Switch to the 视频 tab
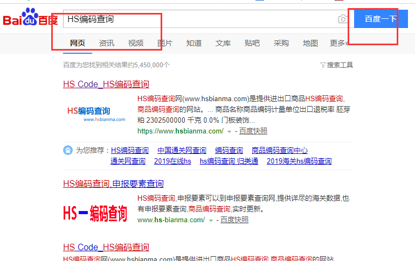 [x=135, y=43]
